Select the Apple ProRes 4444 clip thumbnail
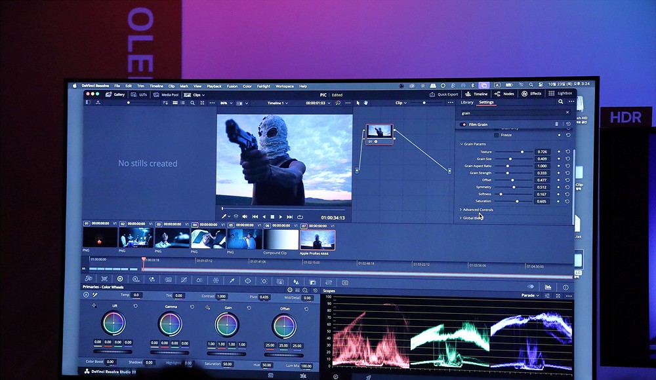 point(318,239)
